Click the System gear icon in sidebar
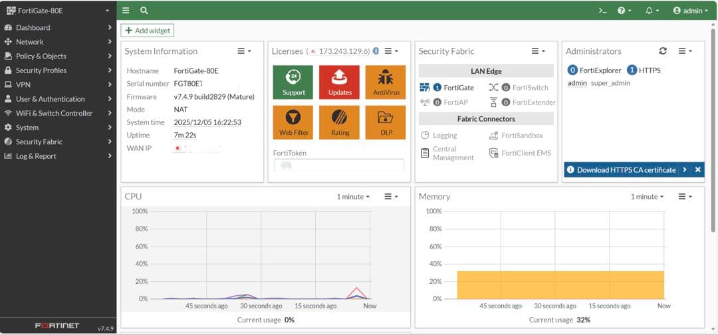The height and width of the screenshot is (335, 718). point(8,127)
